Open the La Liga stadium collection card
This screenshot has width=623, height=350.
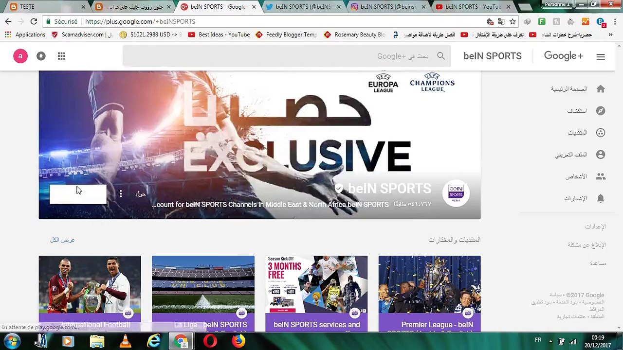(203, 294)
